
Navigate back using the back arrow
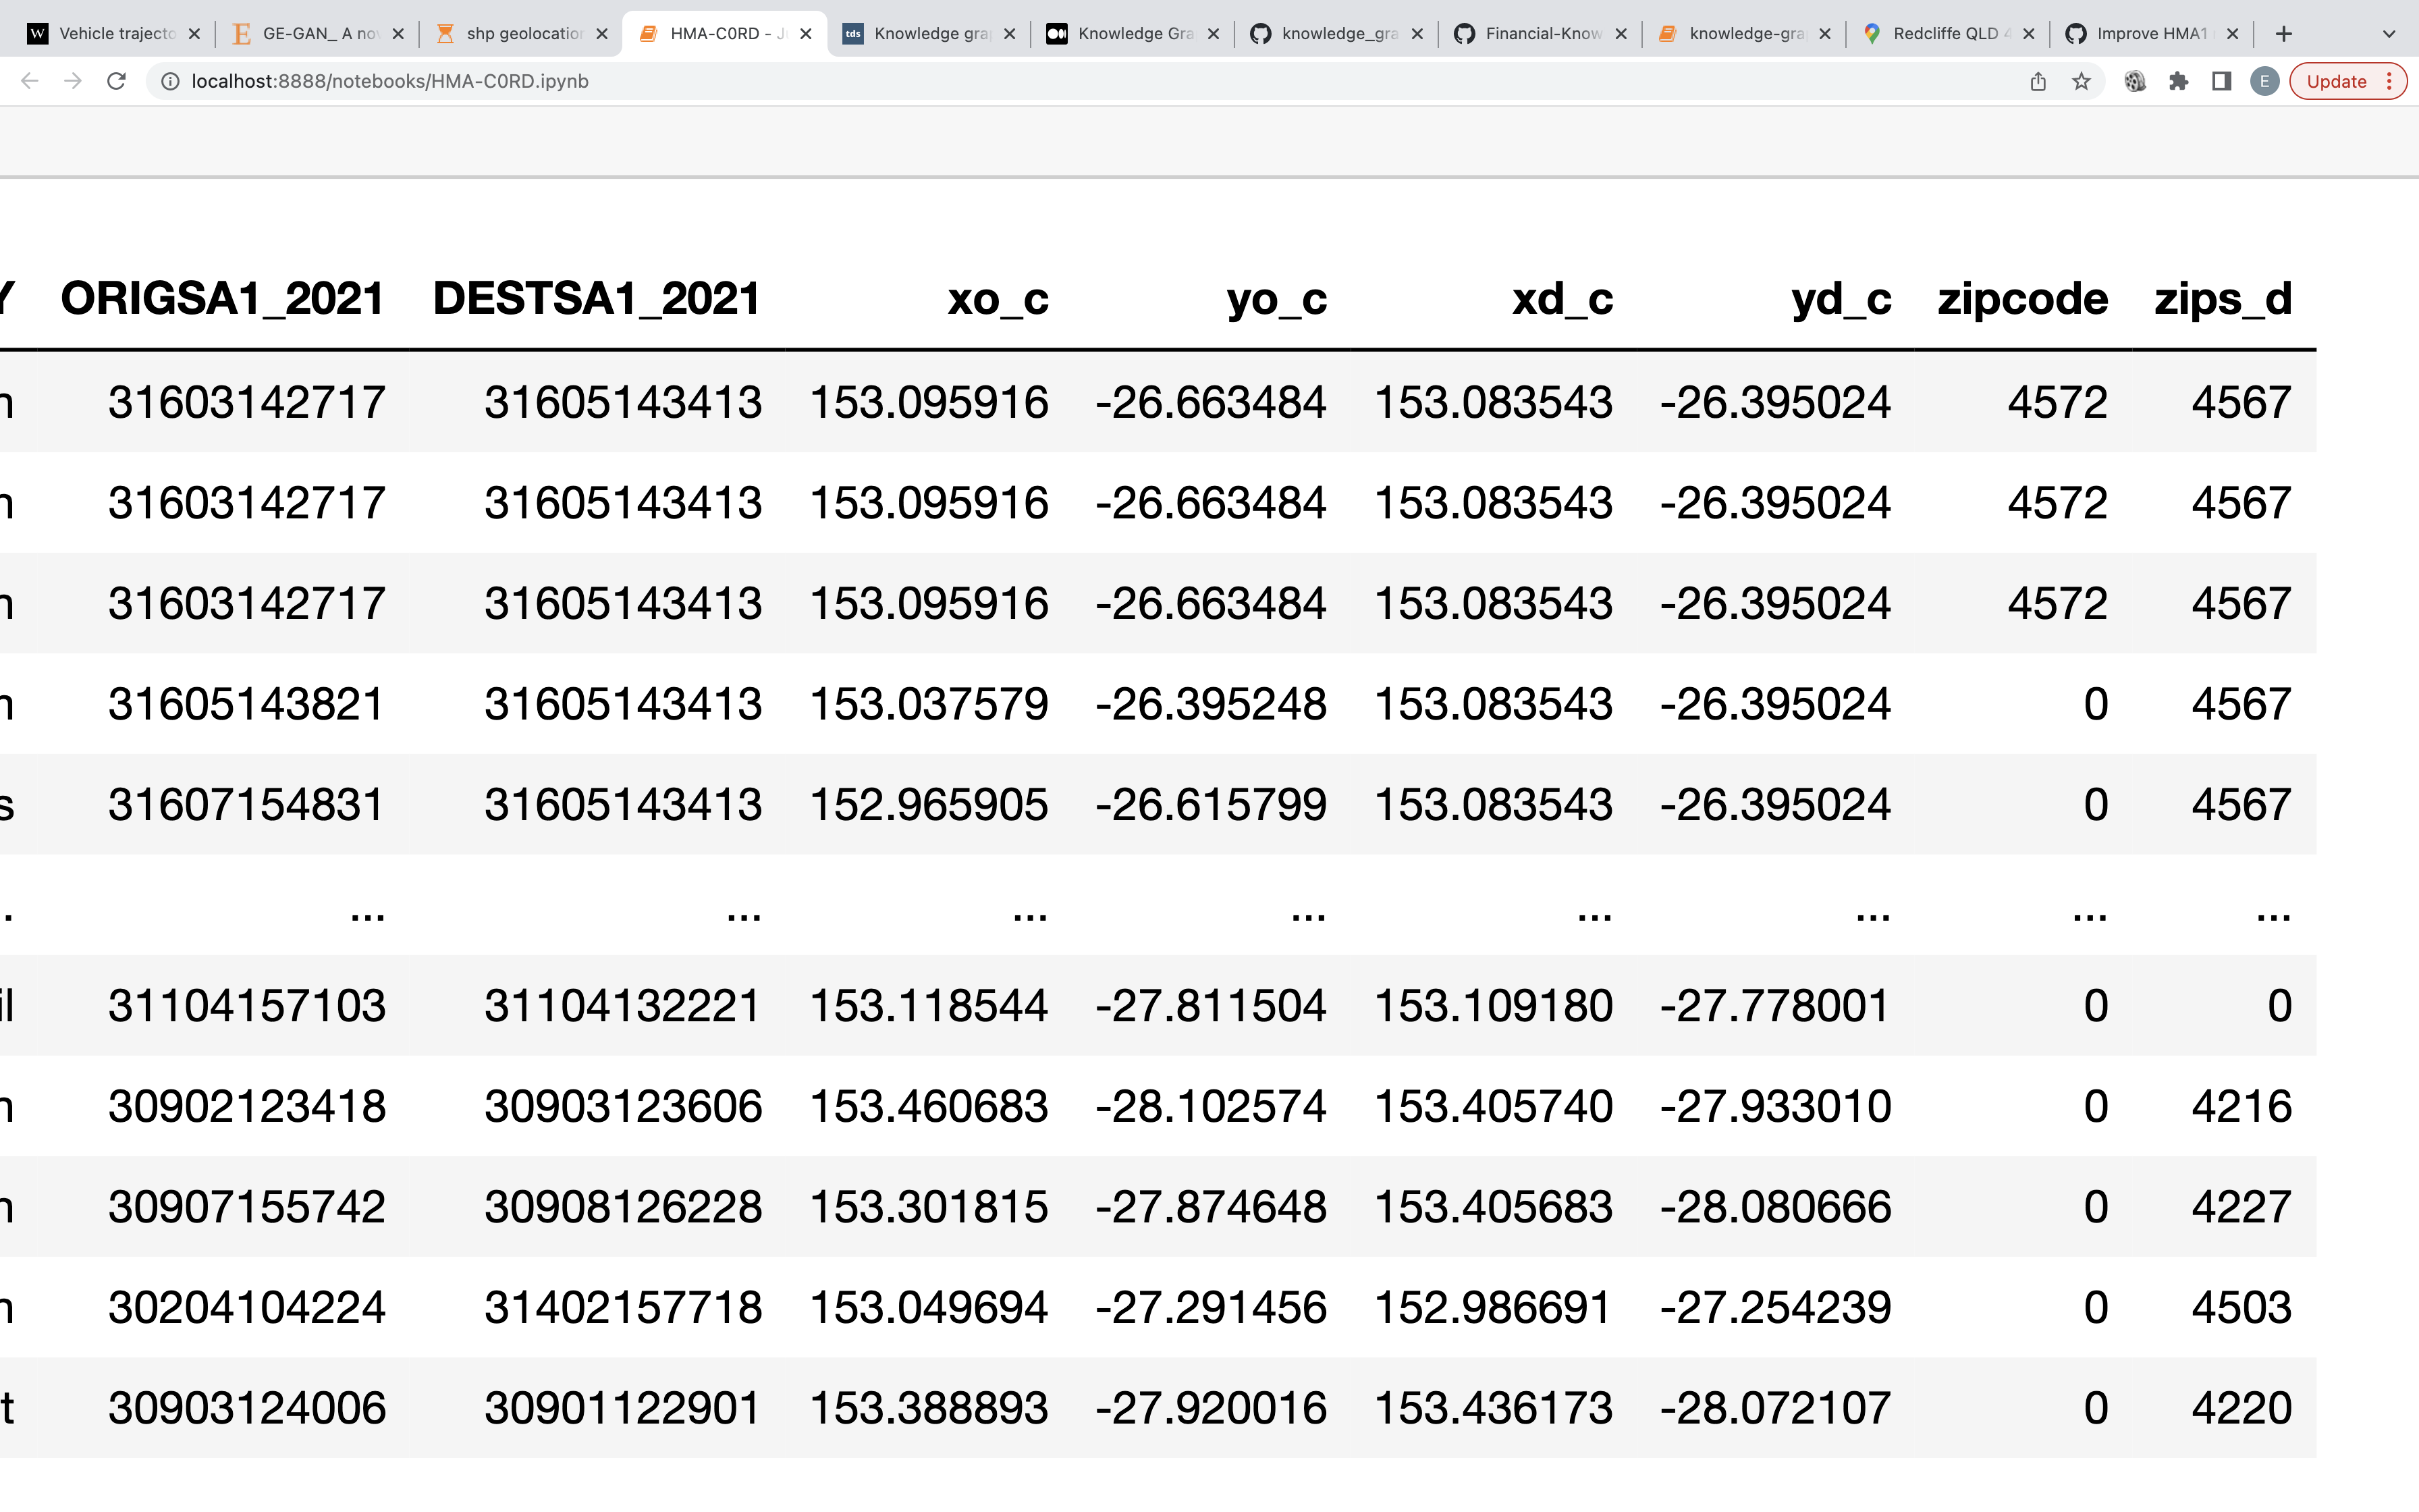(x=29, y=81)
